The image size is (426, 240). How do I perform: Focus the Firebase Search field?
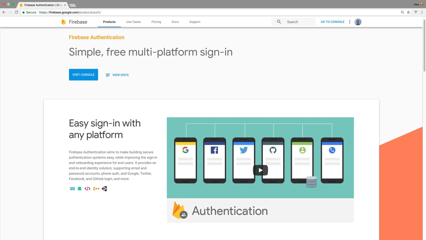[293, 22]
